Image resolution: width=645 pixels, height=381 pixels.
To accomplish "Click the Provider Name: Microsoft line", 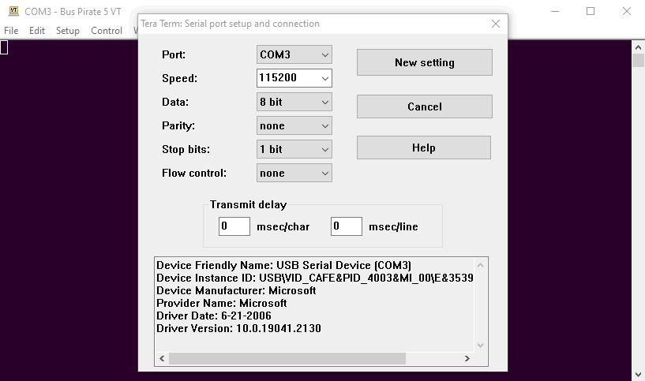I will click(x=222, y=304).
